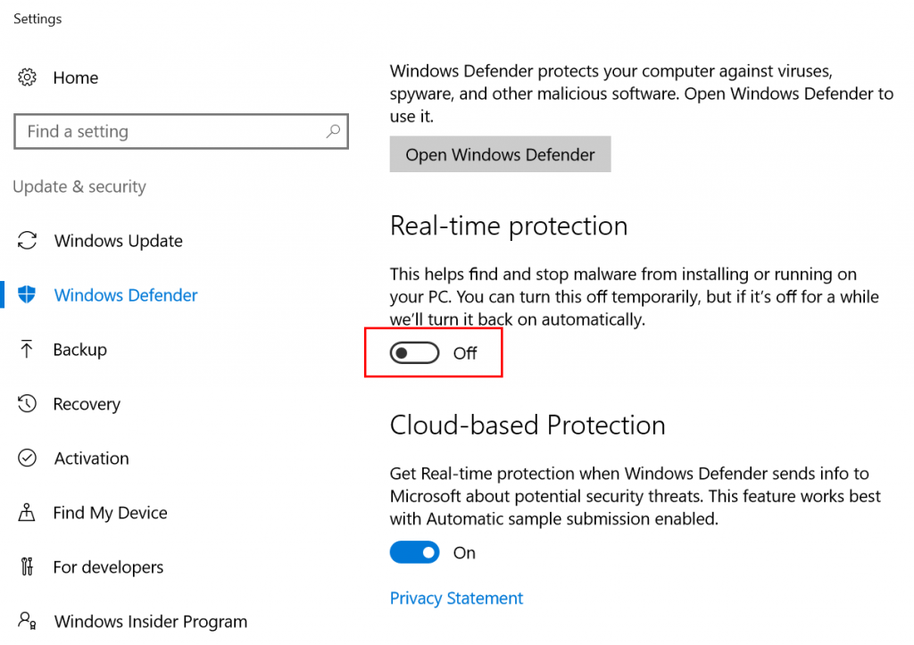
Task: Disable the Cloud-based Protection switch
Action: (x=415, y=553)
